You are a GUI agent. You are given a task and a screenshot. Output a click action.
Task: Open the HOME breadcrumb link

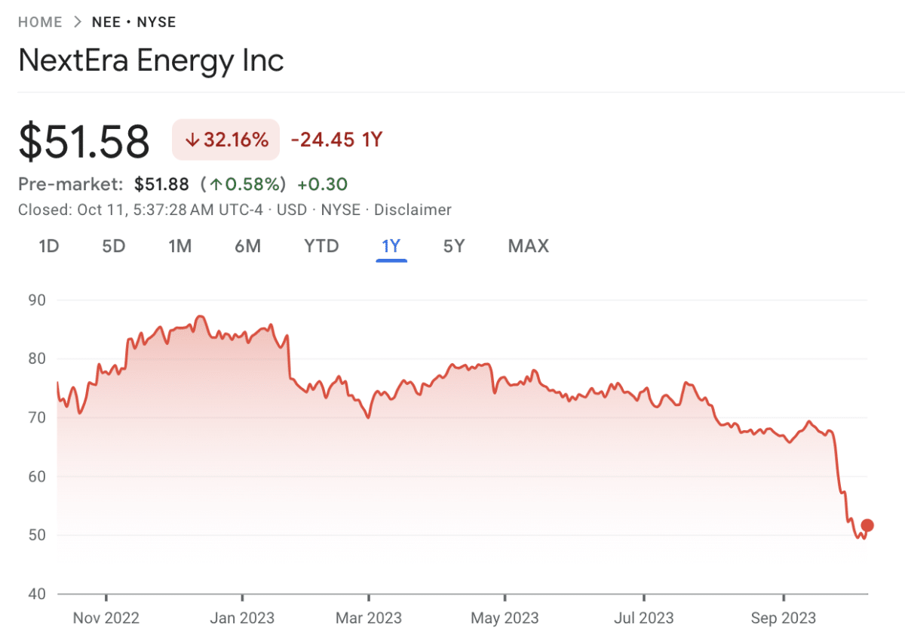pyautogui.click(x=40, y=22)
